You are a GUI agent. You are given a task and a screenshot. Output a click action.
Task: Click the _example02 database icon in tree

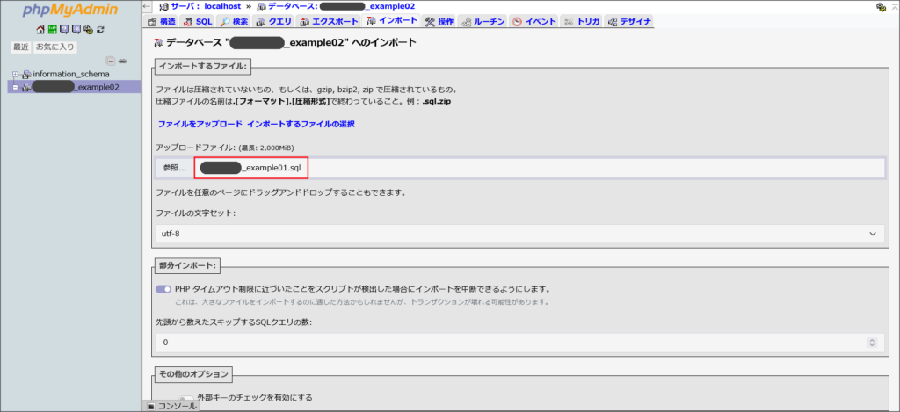(x=26, y=87)
